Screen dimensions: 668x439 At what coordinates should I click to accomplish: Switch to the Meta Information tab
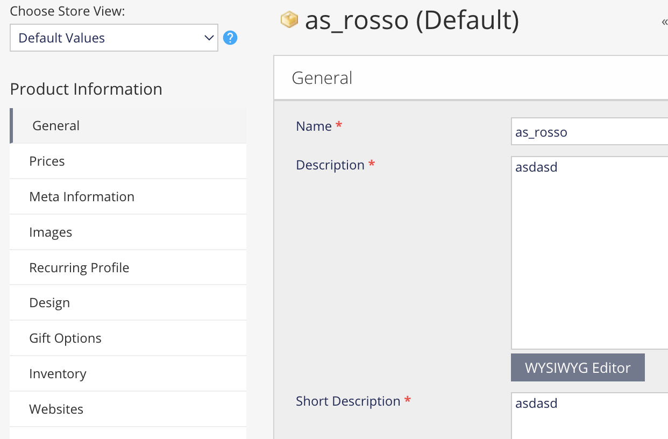[x=82, y=197]
